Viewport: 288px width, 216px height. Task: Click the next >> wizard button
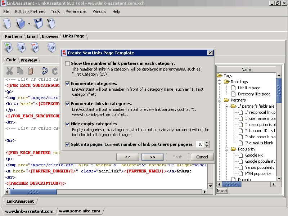point(152,157)
